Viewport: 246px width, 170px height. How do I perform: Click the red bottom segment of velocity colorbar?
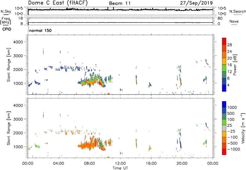tap(224, 152)
